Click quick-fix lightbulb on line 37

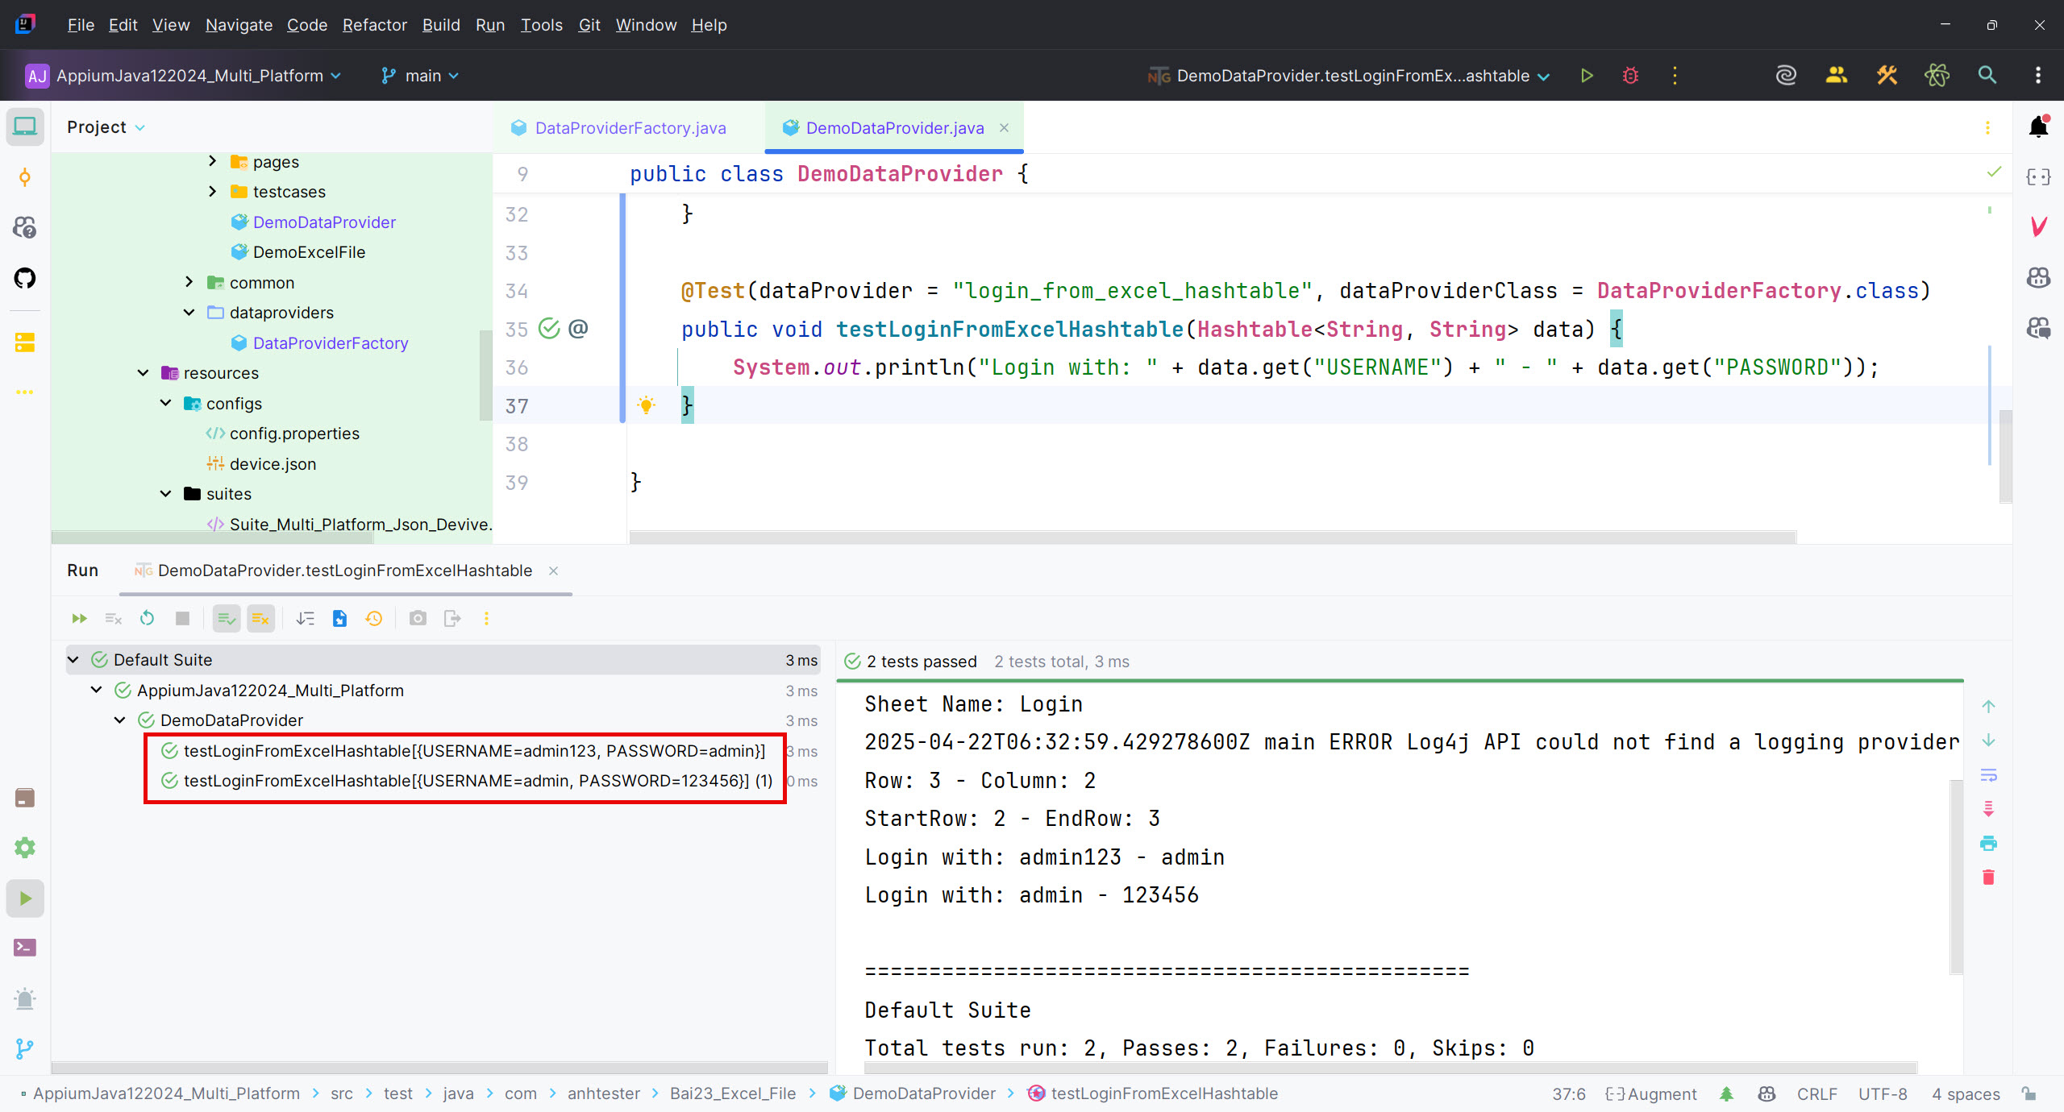click(x=646, y=405)
